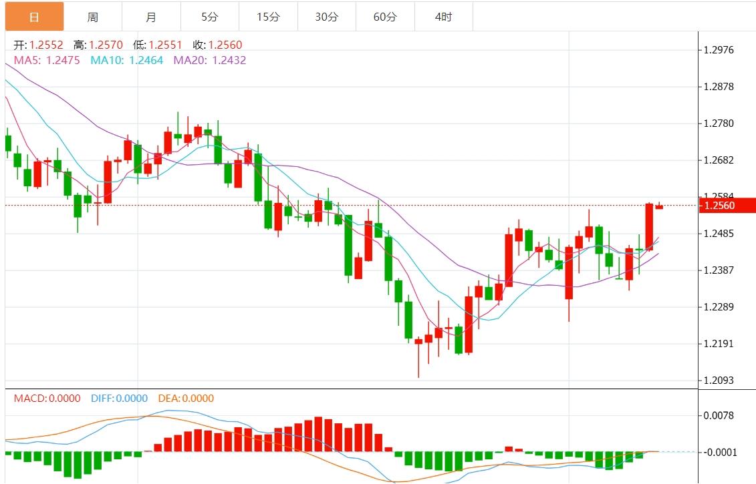Select the MA10 indicator label
The image size is (756, 484).
pos(127,60)
